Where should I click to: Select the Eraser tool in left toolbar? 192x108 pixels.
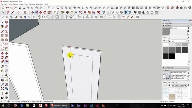coord(7,26)
